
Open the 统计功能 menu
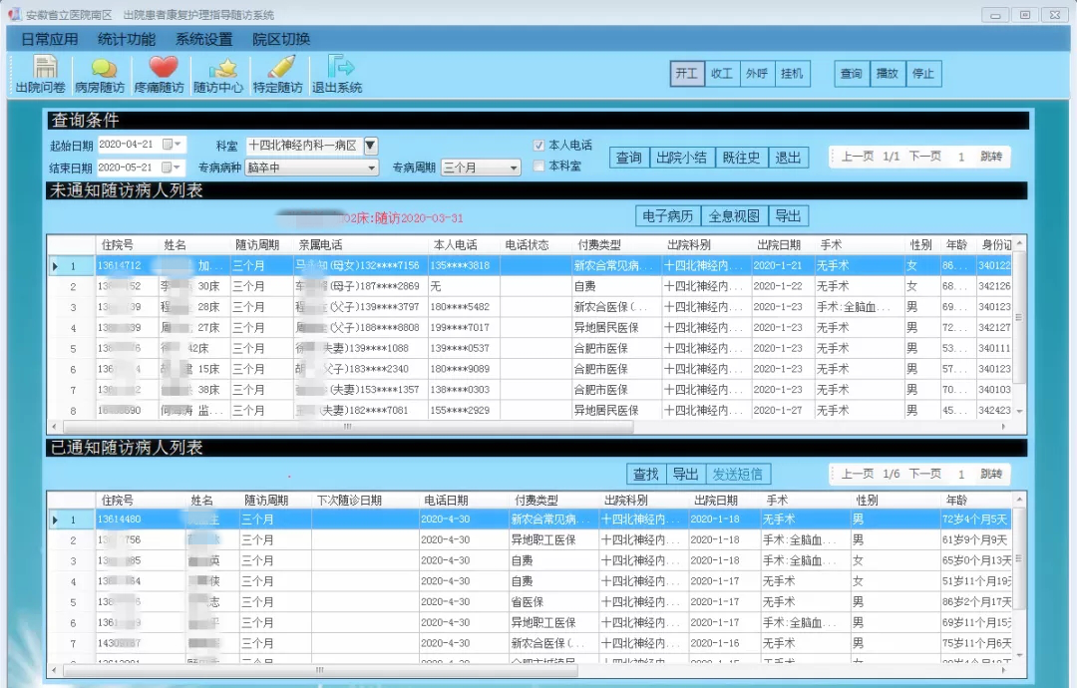pos(127,39)
